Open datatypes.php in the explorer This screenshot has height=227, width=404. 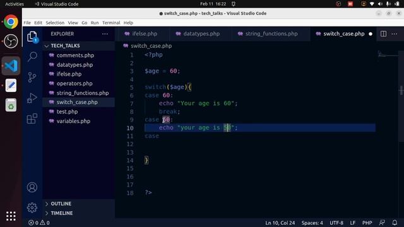pos(78,64)
